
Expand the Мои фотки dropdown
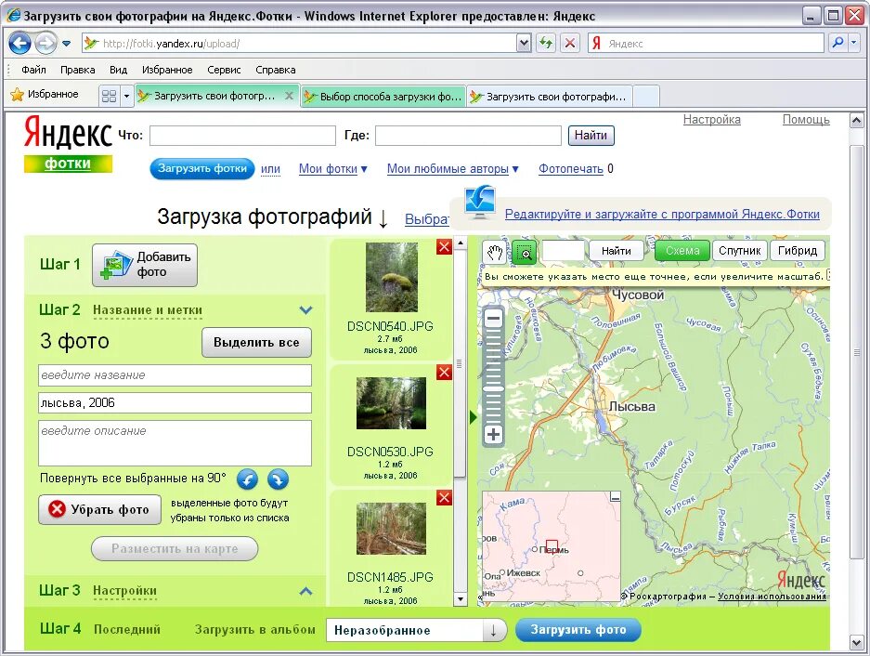tap(364, 169)
